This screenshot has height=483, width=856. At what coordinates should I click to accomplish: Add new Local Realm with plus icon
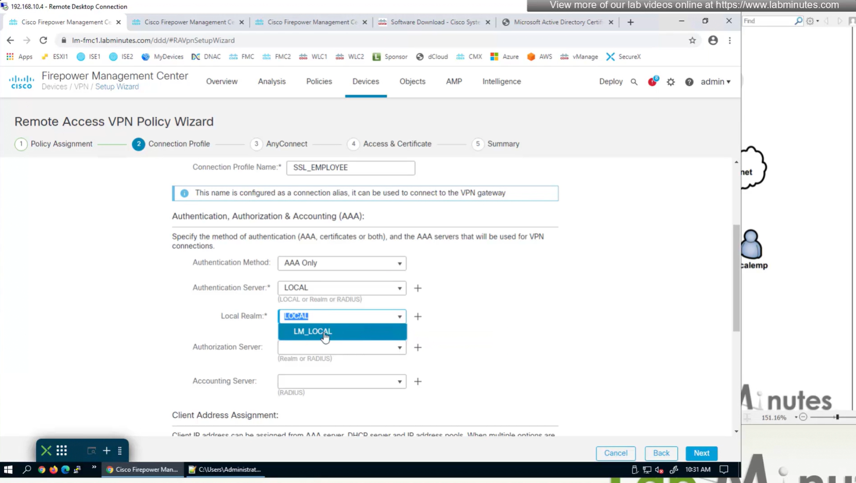418,316
